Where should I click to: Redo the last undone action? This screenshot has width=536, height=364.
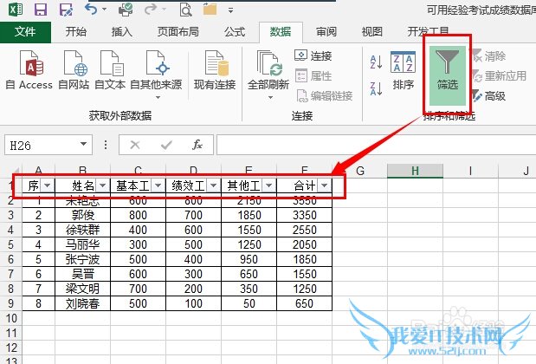point(151,9)
